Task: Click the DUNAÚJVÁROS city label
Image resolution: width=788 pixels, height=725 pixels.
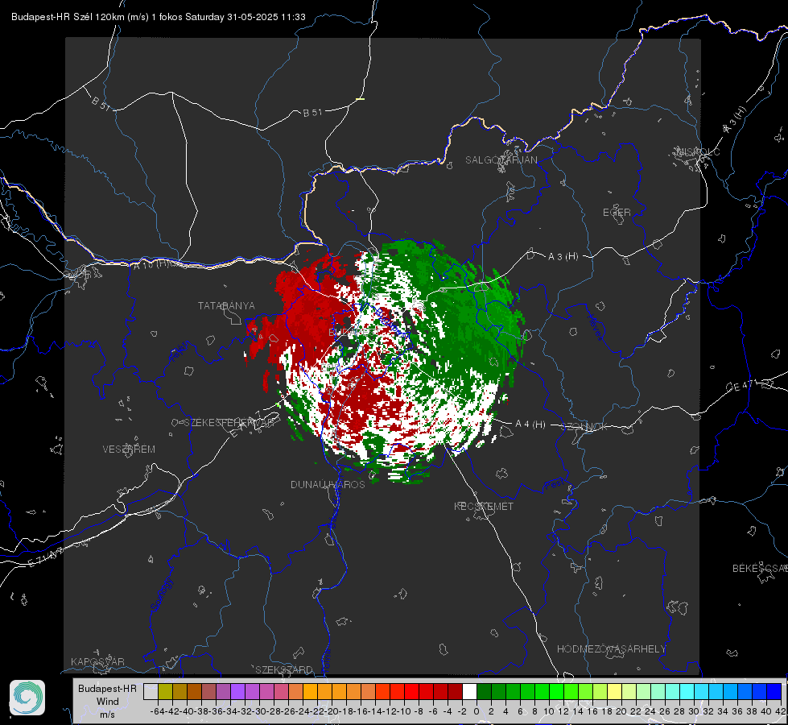Action: (x=328, y=484)
